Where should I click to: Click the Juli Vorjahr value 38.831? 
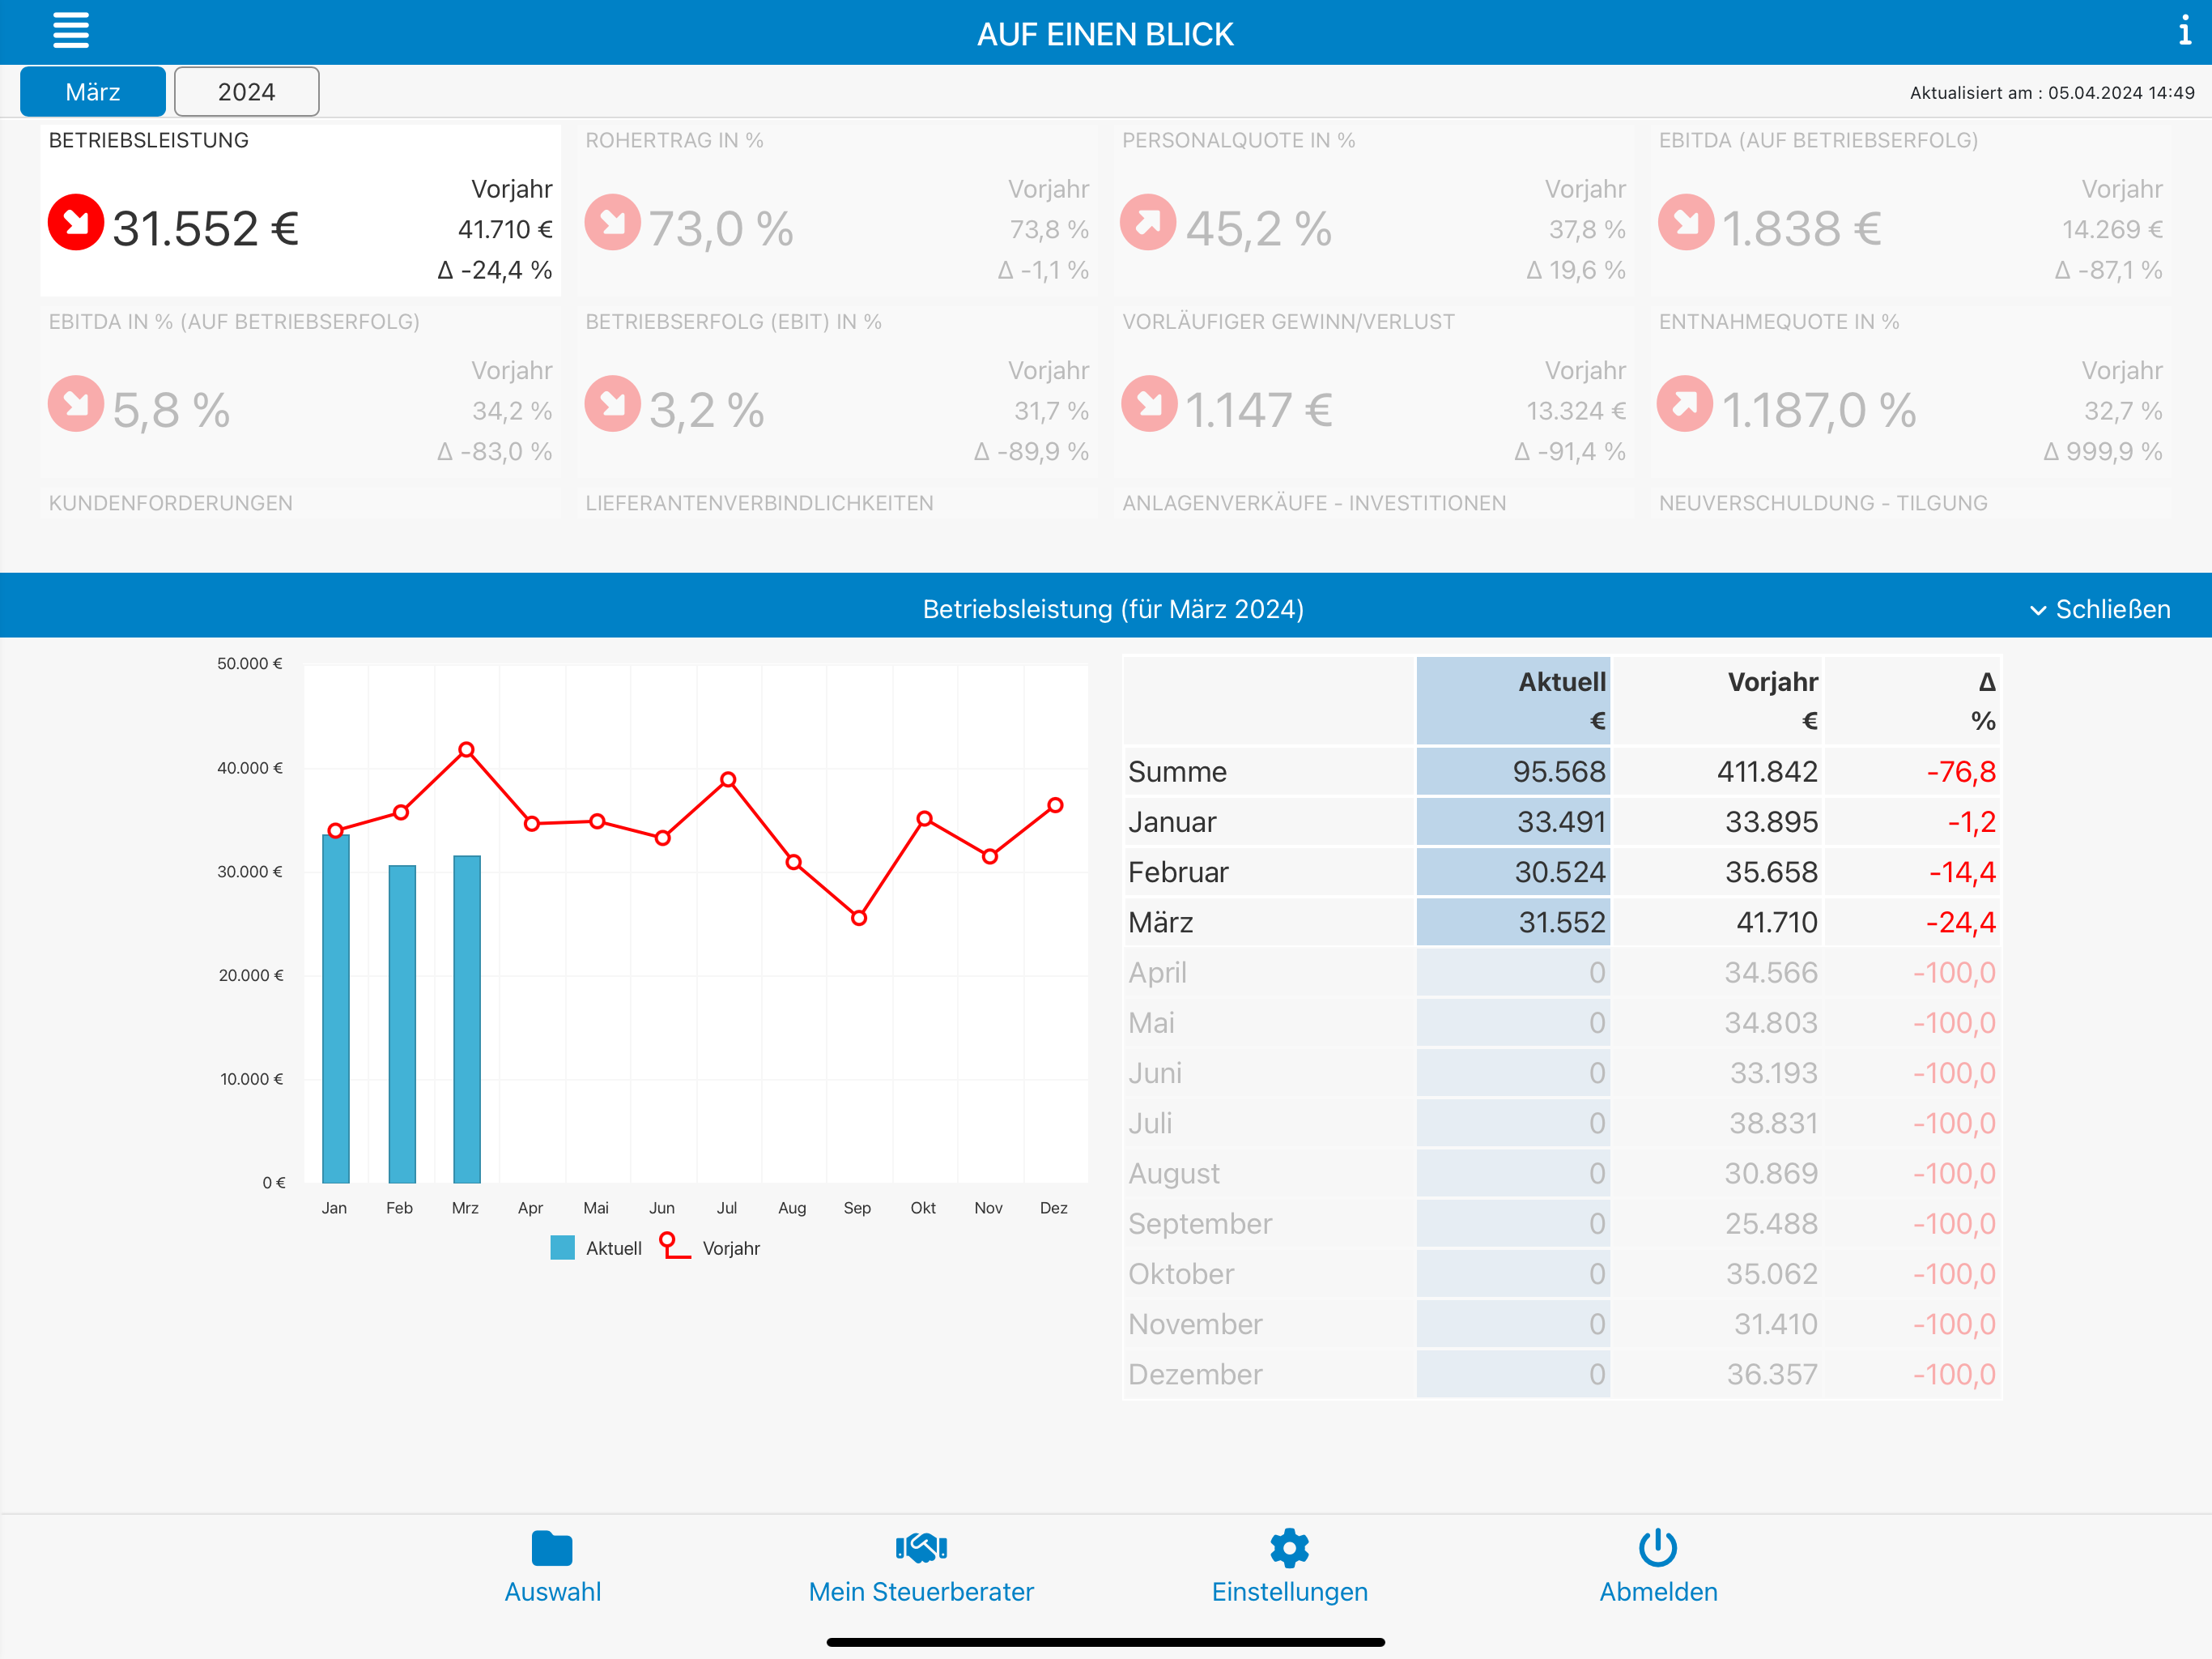pos(1773,1123)
